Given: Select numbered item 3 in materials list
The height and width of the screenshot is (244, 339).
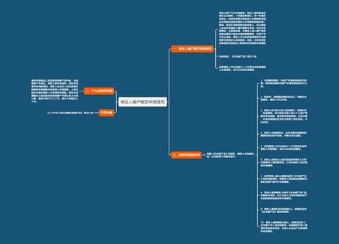Looking at the screenshot, I should (283, 116).
